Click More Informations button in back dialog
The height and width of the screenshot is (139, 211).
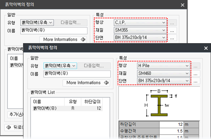[63, 39]
